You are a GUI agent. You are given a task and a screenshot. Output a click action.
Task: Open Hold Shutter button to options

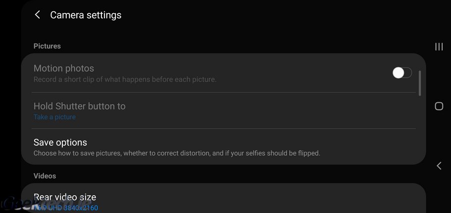click(80, 106)
